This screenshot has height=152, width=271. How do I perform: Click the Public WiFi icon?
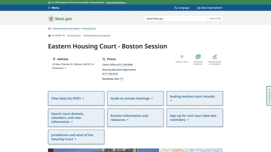click(182, 57)
